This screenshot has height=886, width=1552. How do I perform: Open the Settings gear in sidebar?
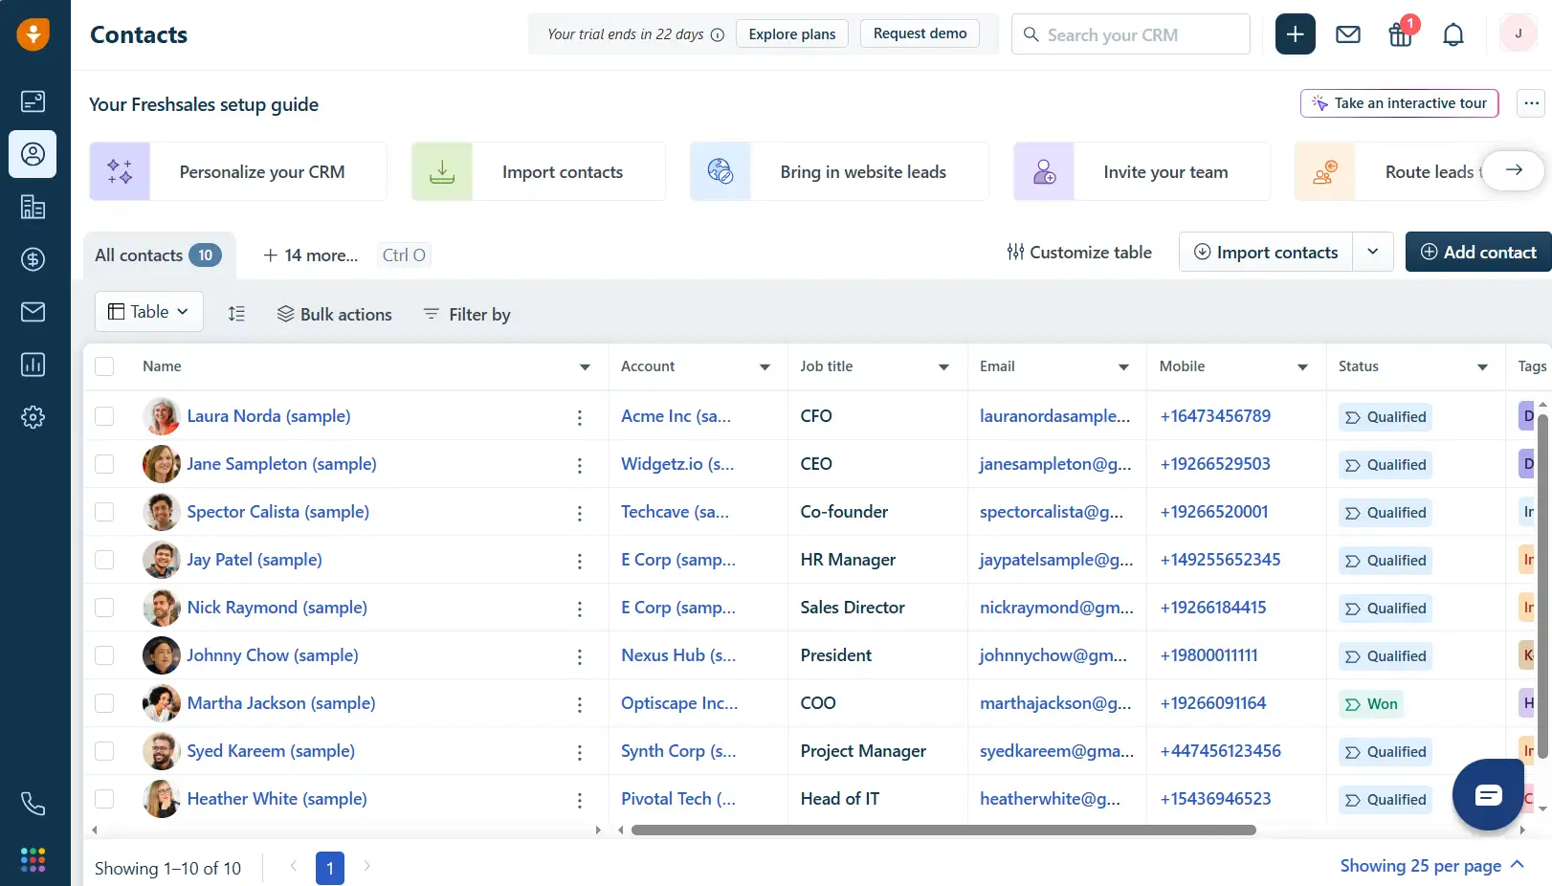pos(33,417)
